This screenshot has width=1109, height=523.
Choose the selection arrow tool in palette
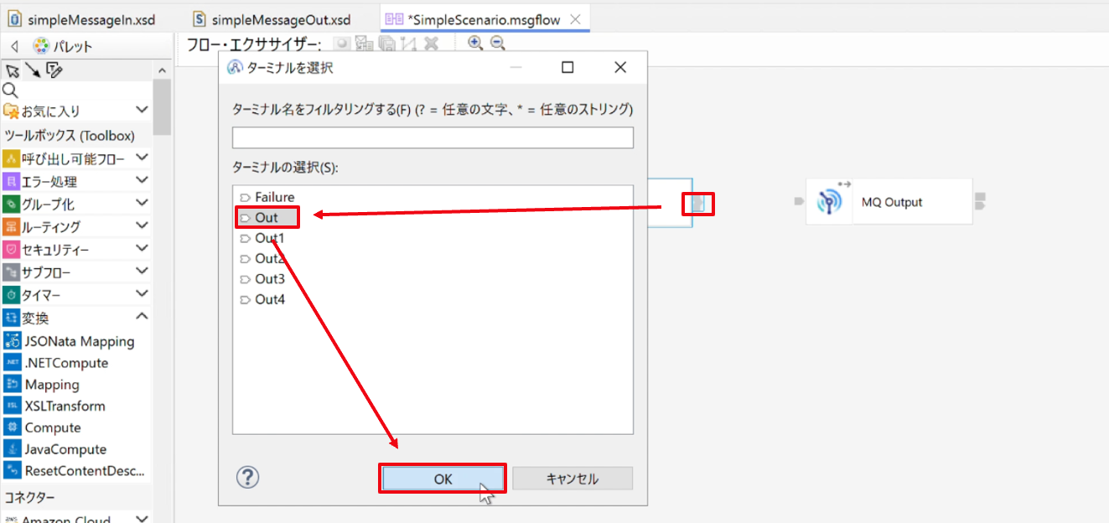pos(12,70)
